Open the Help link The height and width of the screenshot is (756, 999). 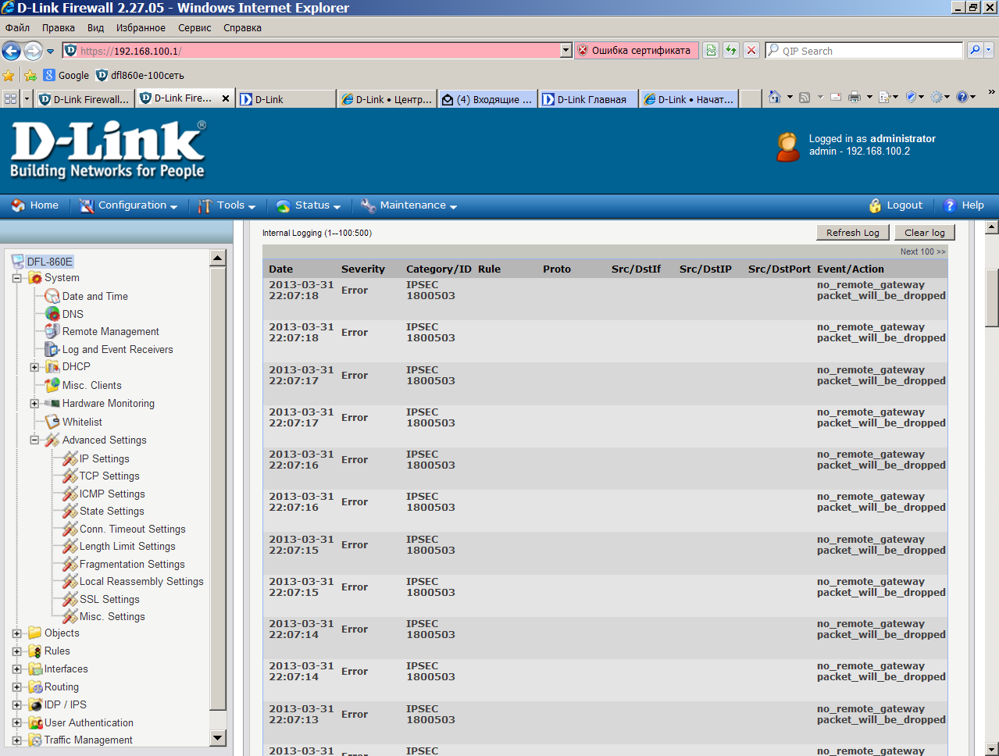point(964,205)
